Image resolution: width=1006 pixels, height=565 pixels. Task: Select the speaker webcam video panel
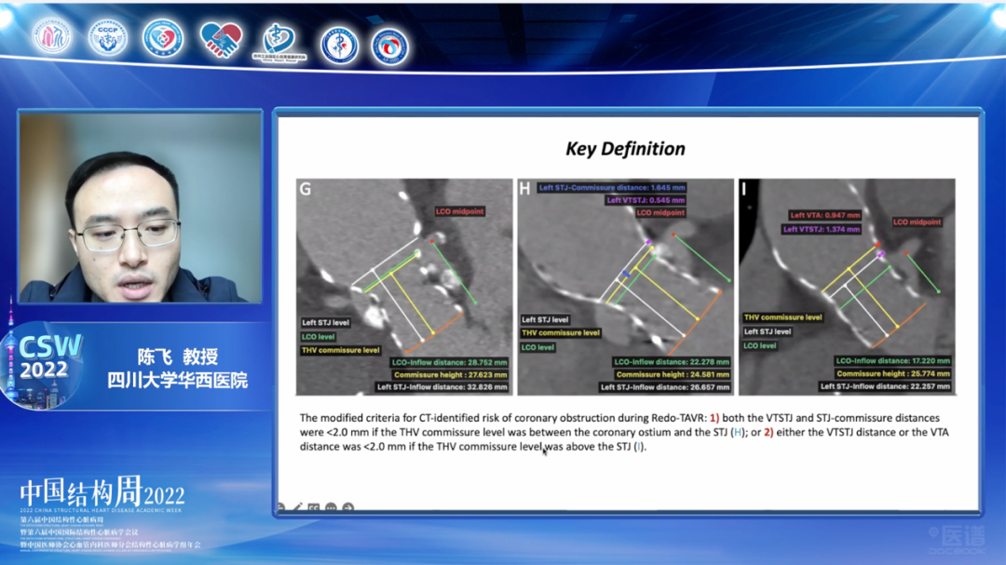point(141,208)
